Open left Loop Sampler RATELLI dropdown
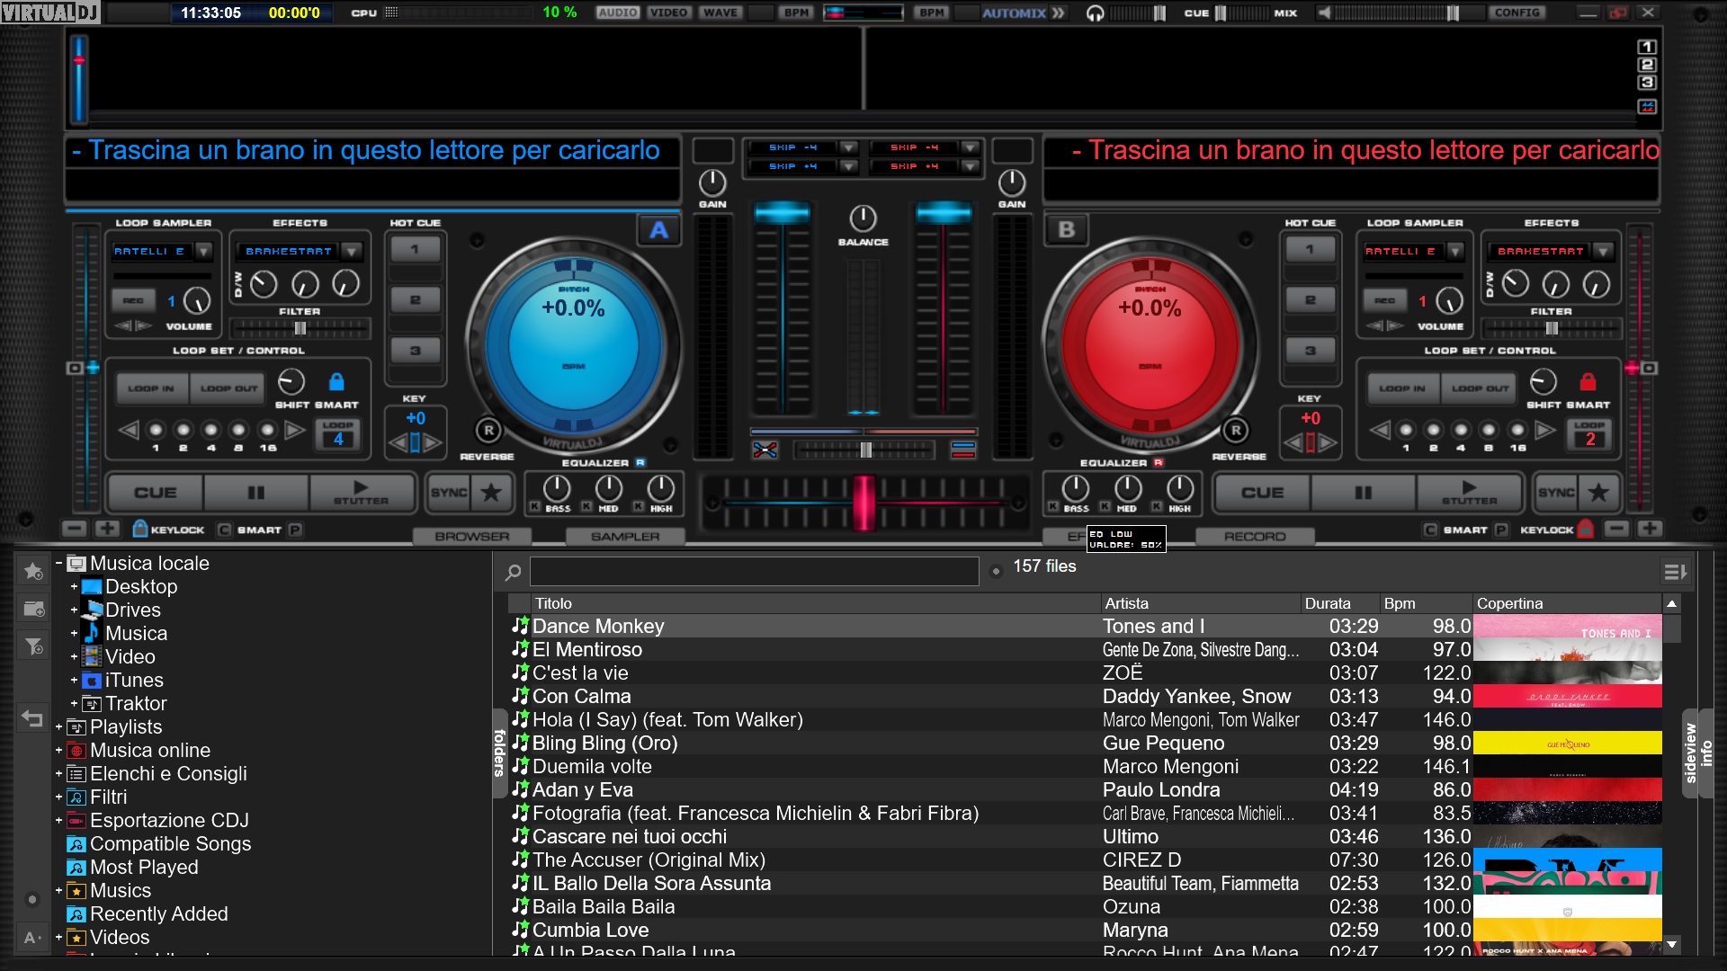The height and width of the screenshot is (971, 1727). [203, 251]
